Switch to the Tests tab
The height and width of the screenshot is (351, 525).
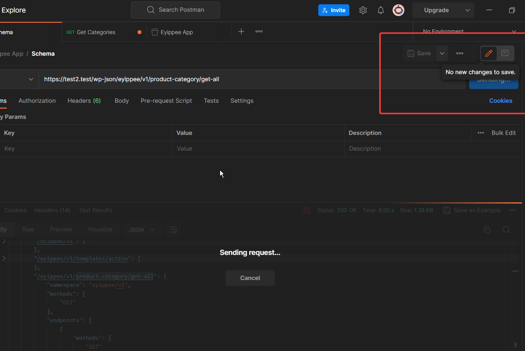click(211, 101)
